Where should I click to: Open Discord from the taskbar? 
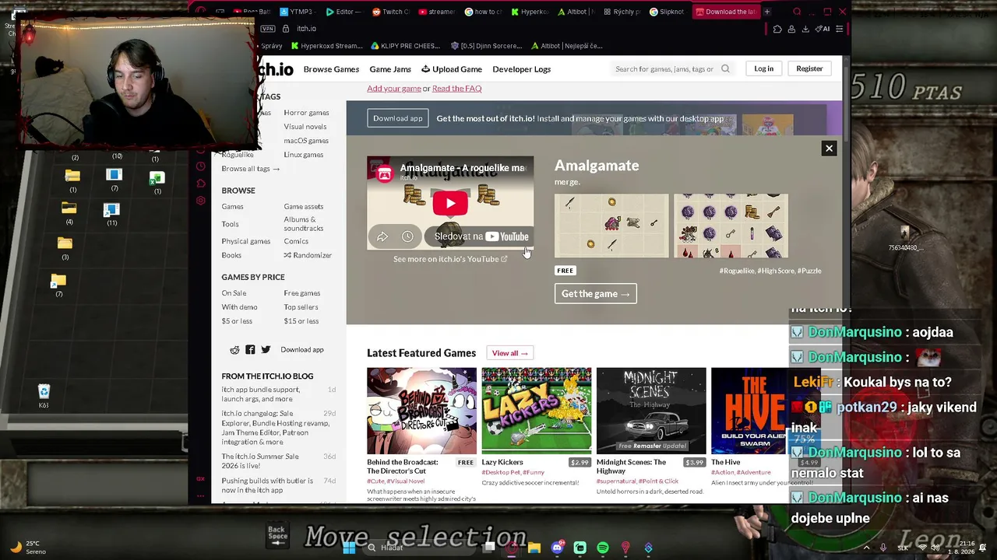pos(557,548)
